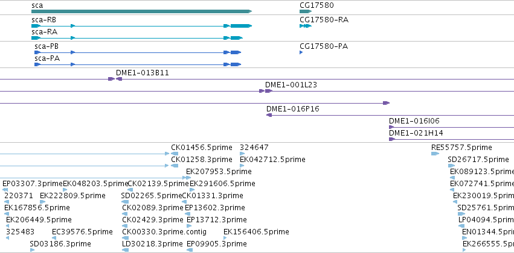The height and width of the screenshot is (253, 514).
Task: Click EK072741.5prime EST label
Action: click(x=482, y=184)
